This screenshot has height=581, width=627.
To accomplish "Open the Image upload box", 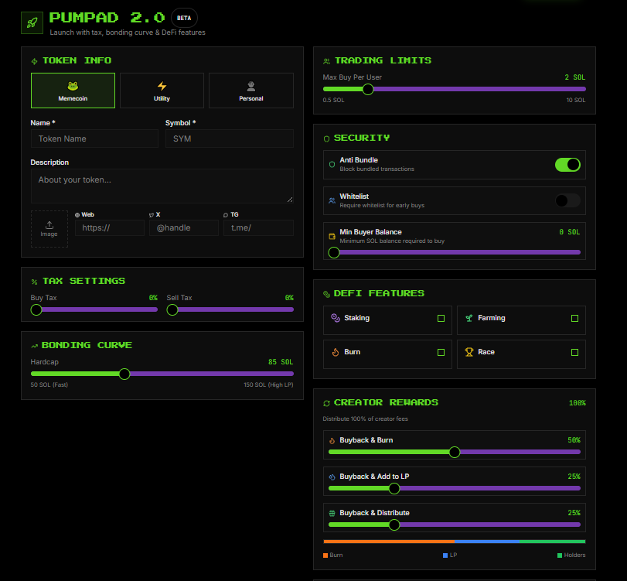I will click(49, 229).
